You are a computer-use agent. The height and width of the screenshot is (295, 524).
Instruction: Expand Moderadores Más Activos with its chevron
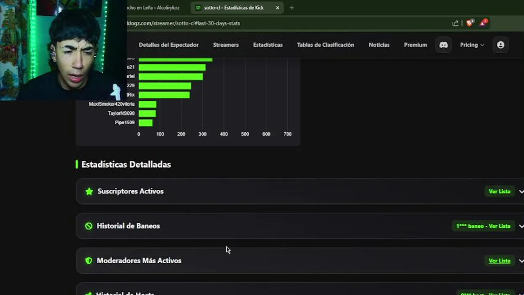[521, 261]
